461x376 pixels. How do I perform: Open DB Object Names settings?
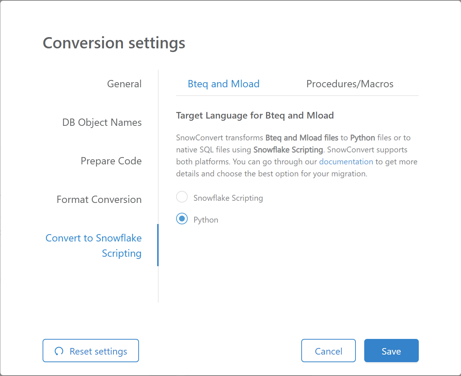click(102, 123)
